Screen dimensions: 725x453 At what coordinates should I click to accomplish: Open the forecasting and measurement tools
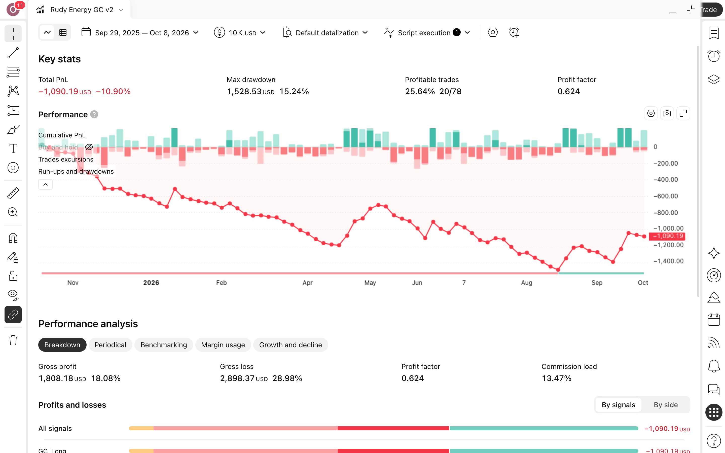13,110
